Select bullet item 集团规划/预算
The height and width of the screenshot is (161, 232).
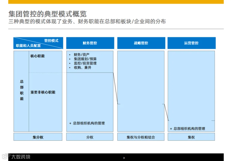[x=85, y=59]
